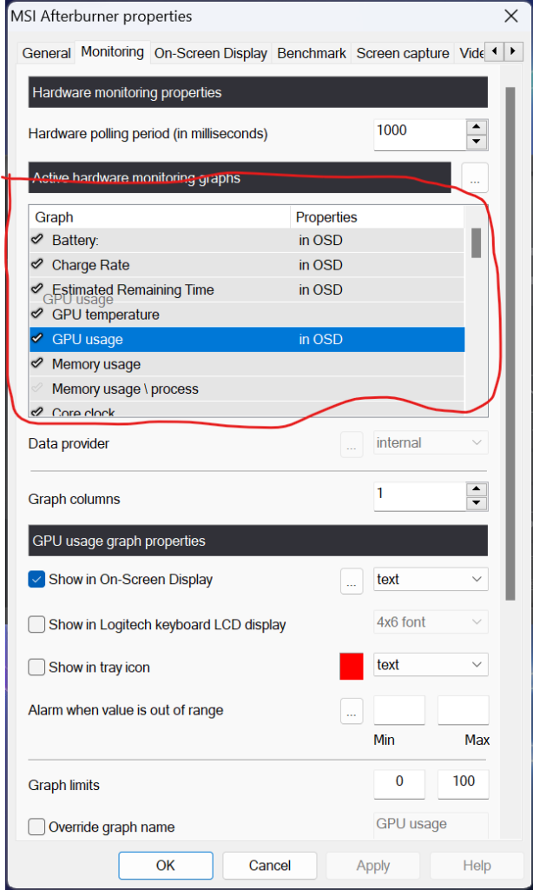Click the Help button
Screen dimensions: 533x890
477,866
